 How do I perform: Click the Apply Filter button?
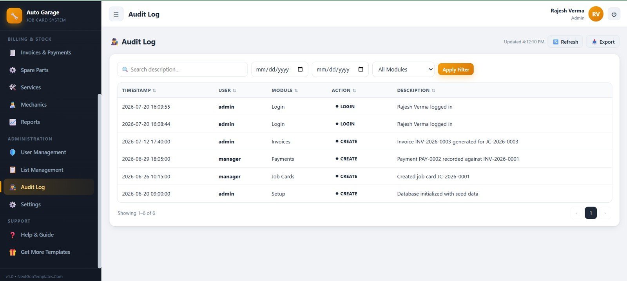[456, 69]
